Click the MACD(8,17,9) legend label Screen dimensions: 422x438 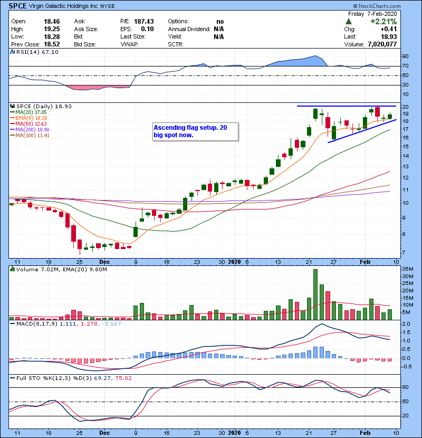37,324
